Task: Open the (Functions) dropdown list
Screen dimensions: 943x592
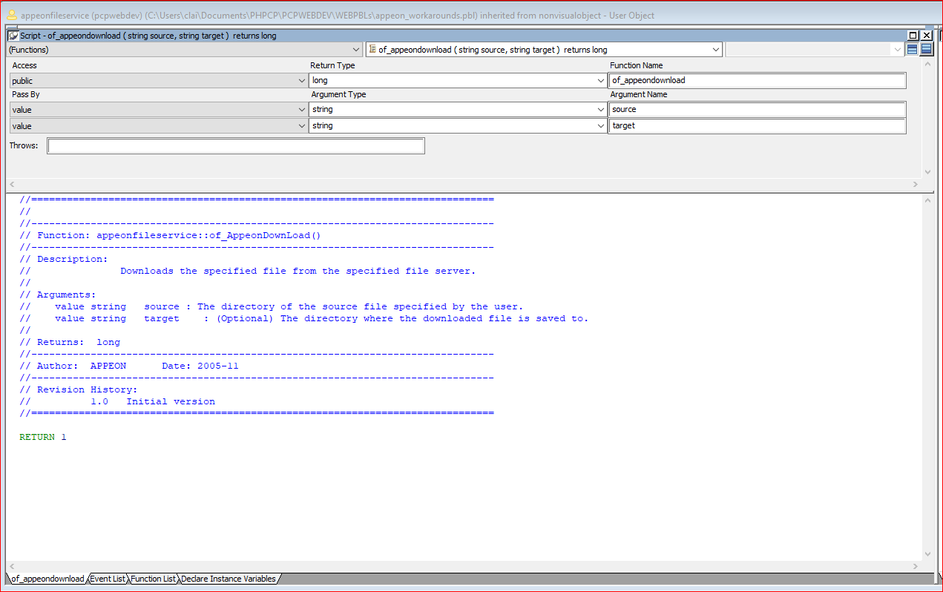Action: pyautogui.click(x=354, y=50)
